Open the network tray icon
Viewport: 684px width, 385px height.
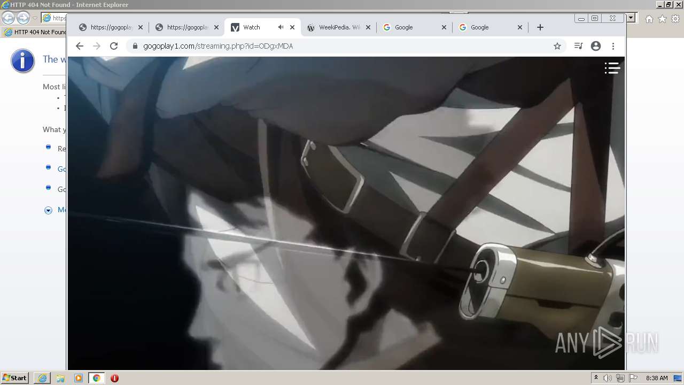(620, 378)
